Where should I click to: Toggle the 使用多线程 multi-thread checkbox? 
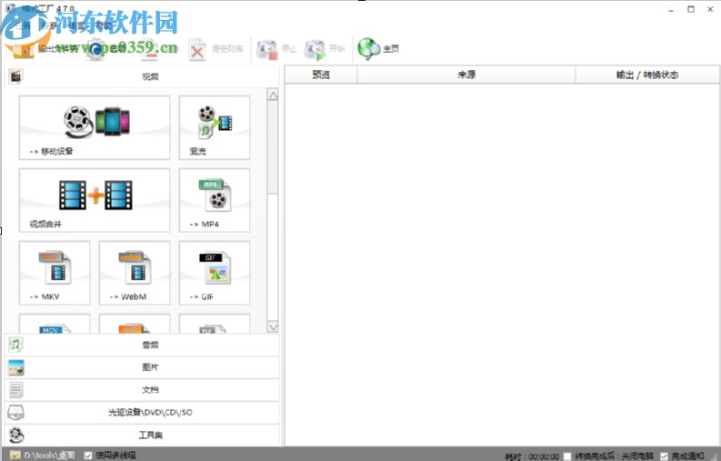point(88,456)
